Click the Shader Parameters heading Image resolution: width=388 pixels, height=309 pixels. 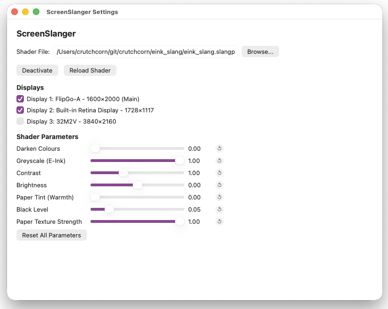coord(47,137)
